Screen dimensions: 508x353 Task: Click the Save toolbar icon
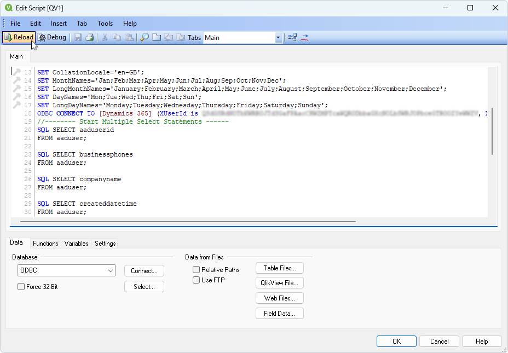[x=77, y=37]
